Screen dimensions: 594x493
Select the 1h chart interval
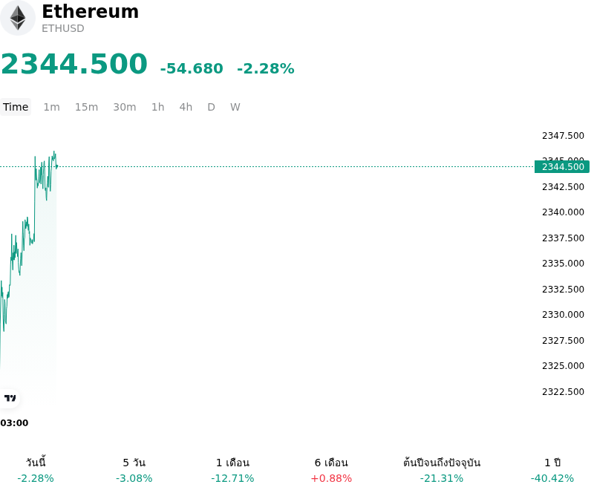pyautogui.click(x=158, y=107)
